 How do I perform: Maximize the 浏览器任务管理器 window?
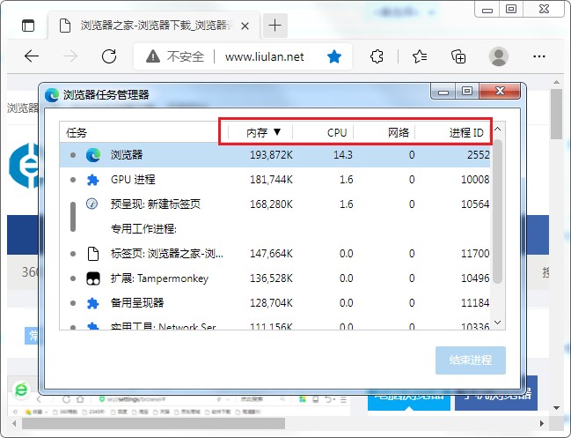[x=467, y=91]
